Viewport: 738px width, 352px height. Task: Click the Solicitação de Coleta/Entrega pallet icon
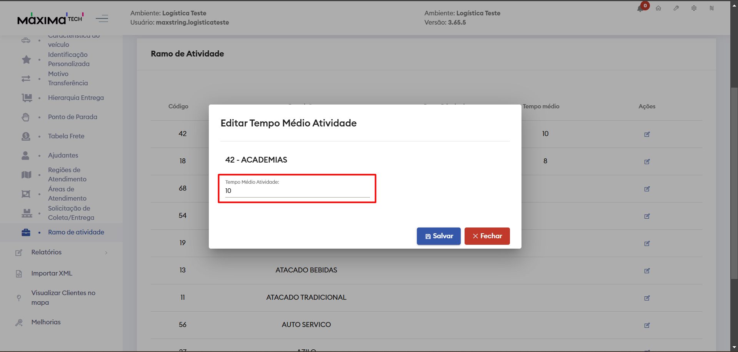click(27, 213)
